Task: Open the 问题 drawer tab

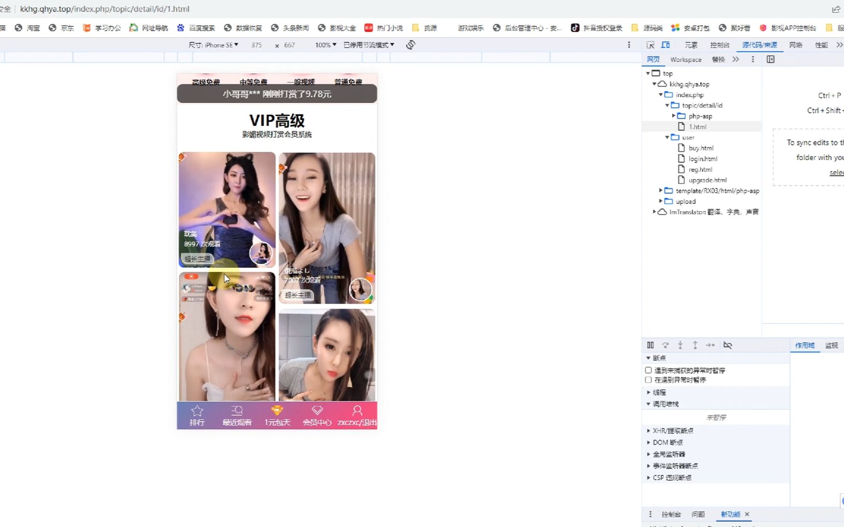Action: pyautogui.click(x=698, y=514)
